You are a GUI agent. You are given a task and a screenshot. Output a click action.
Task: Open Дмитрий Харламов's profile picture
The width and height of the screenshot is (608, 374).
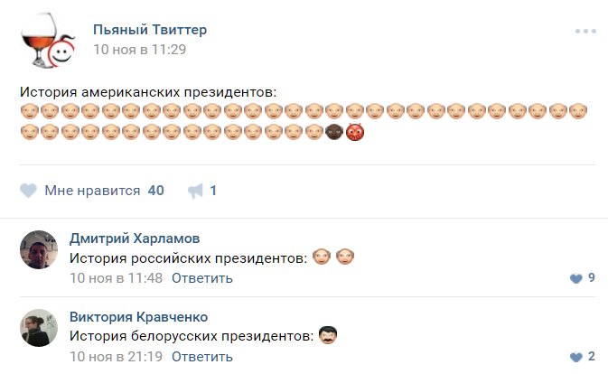pos(39,249)
